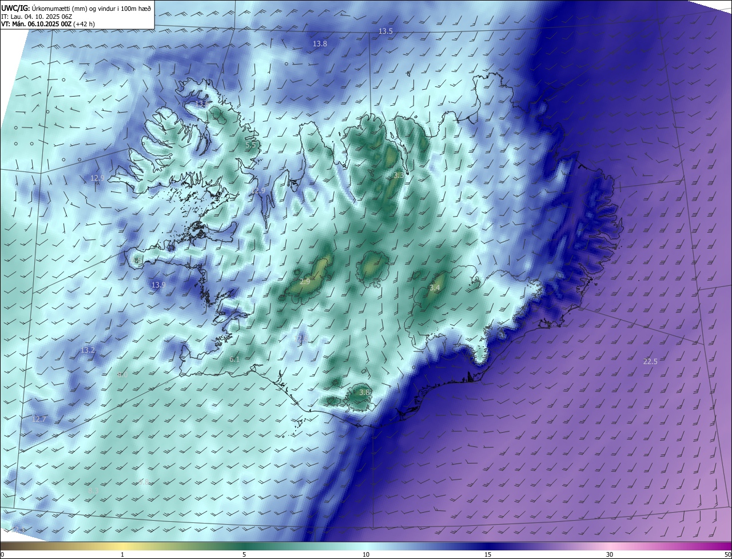Click the 12.9 value label west of Iceland
732x559 pixels.
[x=97, y=178]
